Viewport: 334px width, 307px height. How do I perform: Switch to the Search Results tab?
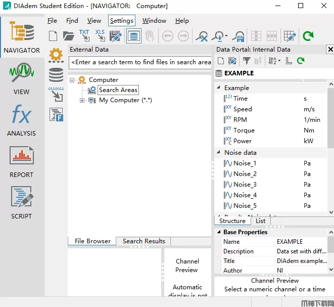[144, 241]
